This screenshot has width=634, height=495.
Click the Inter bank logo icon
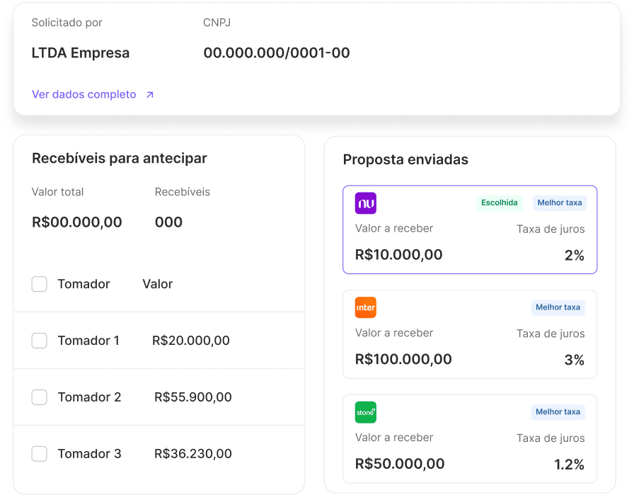pyautogui.click(x=366, y=307)
